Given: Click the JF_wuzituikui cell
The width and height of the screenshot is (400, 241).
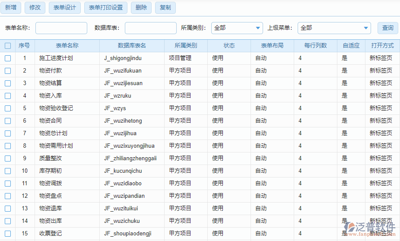Looking at the screenshot, I should pyautogui.click(x=132, y=208).
